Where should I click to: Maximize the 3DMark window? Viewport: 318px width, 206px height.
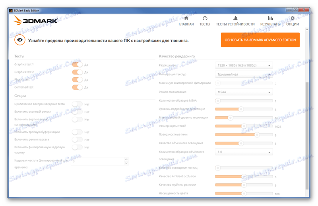point(295,10)
